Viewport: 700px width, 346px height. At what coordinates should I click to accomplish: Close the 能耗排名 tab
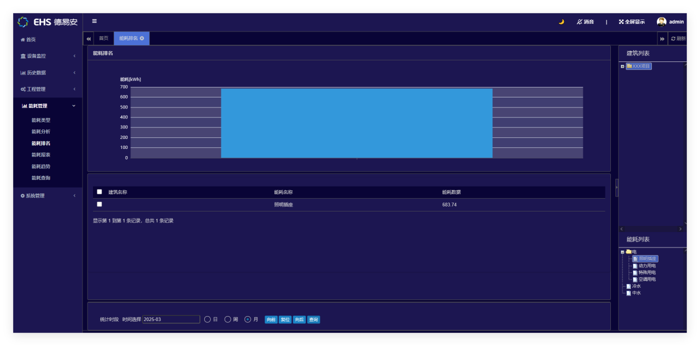142,38
